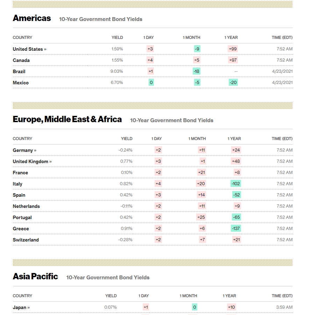
Task: Click Brazil's 1 month -18 change badge
Action: coord(197,71)
